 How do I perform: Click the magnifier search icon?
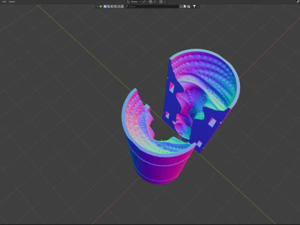click(126, 6)
